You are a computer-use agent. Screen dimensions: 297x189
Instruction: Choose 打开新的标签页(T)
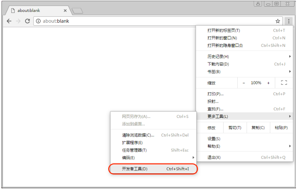[x=244, y=31]
